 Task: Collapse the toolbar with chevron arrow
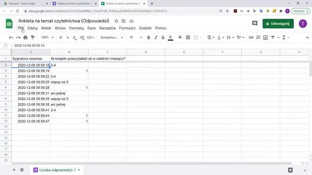pos(308,37)
